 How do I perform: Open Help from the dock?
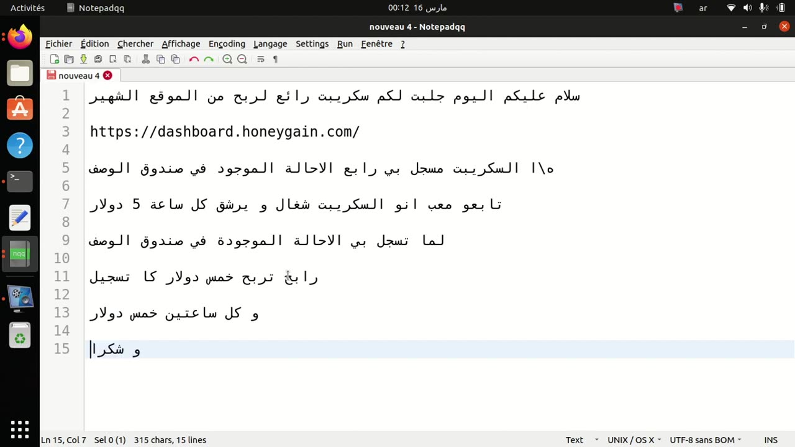20,145
